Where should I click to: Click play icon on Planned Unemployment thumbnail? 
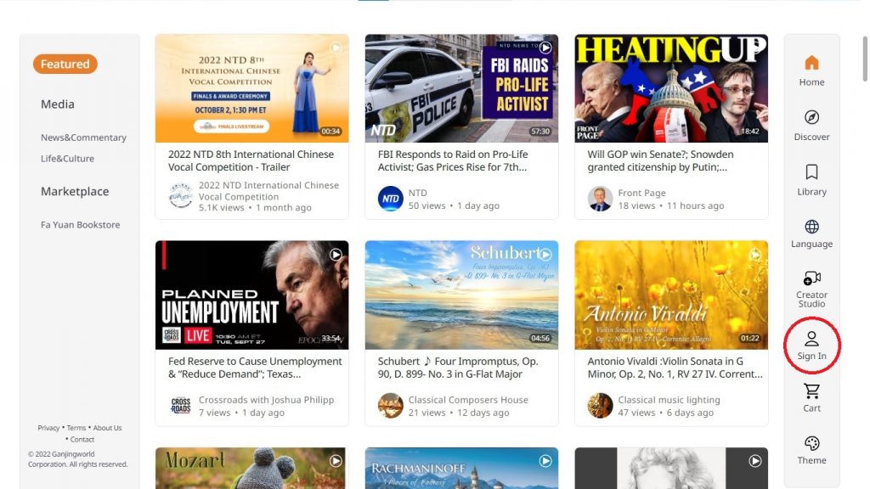tap(336, 255)
